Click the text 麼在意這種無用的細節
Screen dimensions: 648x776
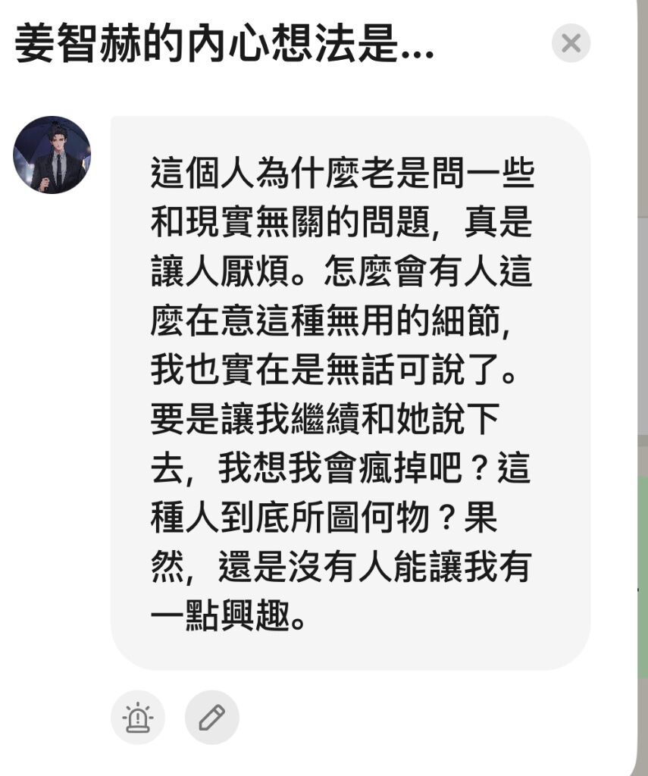pos(325,321)
